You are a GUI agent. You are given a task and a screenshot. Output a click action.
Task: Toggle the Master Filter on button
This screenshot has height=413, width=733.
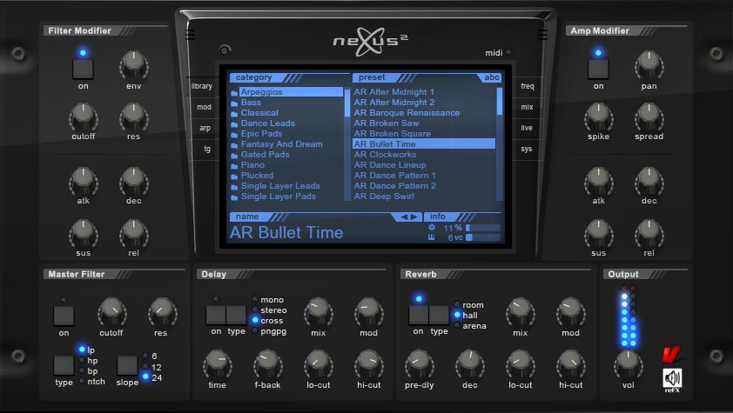(x=64, y=316)
